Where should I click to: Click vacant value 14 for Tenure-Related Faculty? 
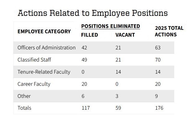pos(118,72)
